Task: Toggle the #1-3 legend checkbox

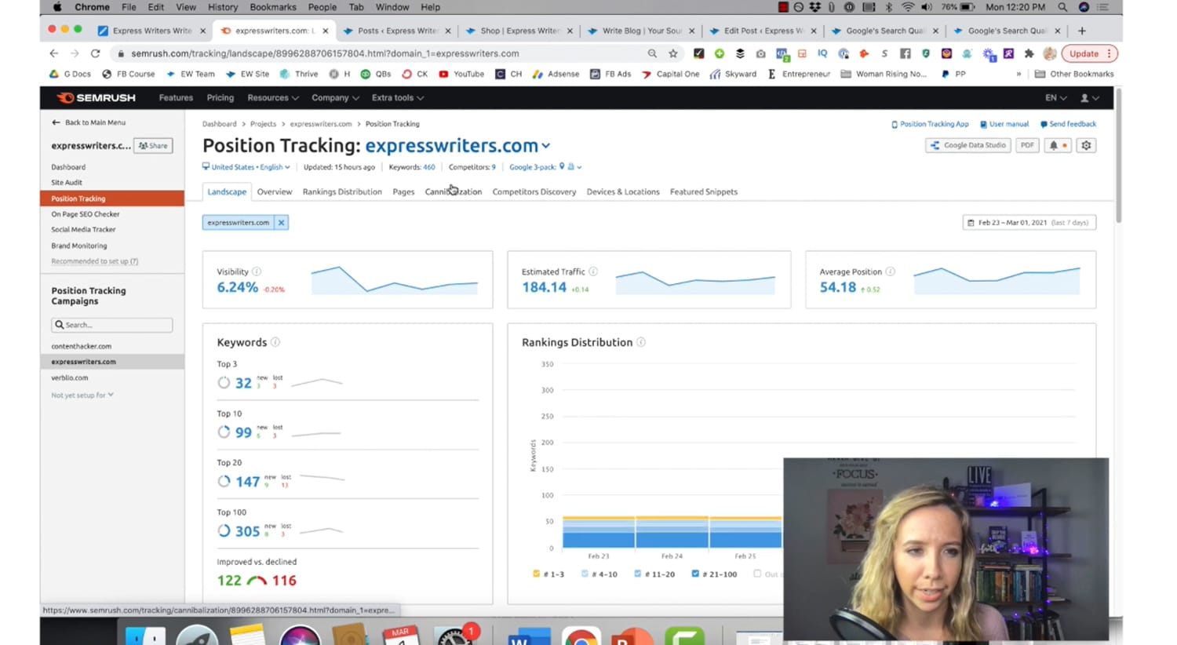Action: click(537, 574)
